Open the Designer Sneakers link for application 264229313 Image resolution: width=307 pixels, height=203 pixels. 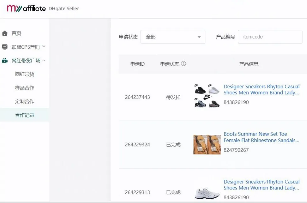261,185
